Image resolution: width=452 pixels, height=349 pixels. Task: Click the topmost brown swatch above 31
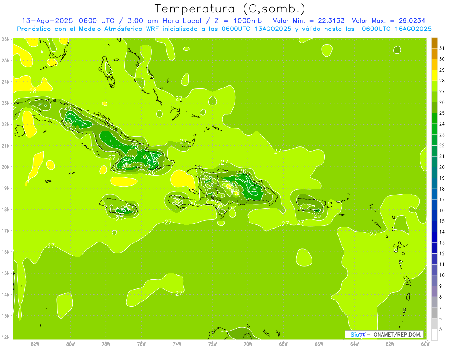click(x=434, y=43)
